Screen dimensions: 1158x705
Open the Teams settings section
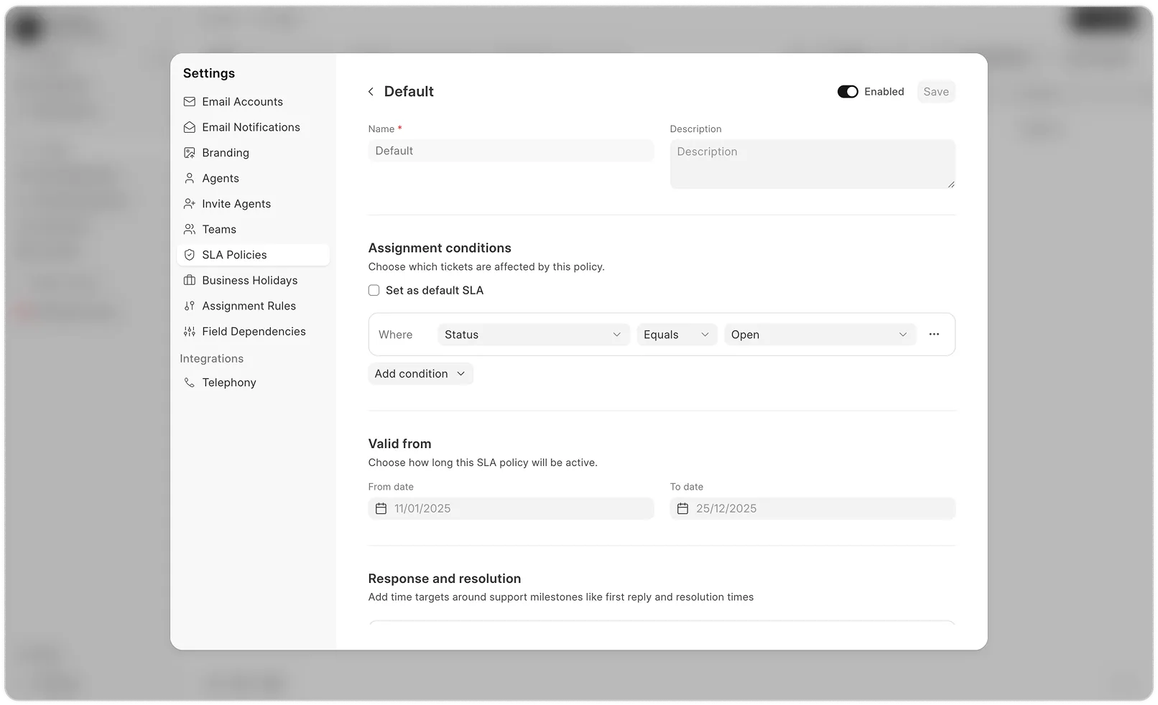tap(219, 230)
